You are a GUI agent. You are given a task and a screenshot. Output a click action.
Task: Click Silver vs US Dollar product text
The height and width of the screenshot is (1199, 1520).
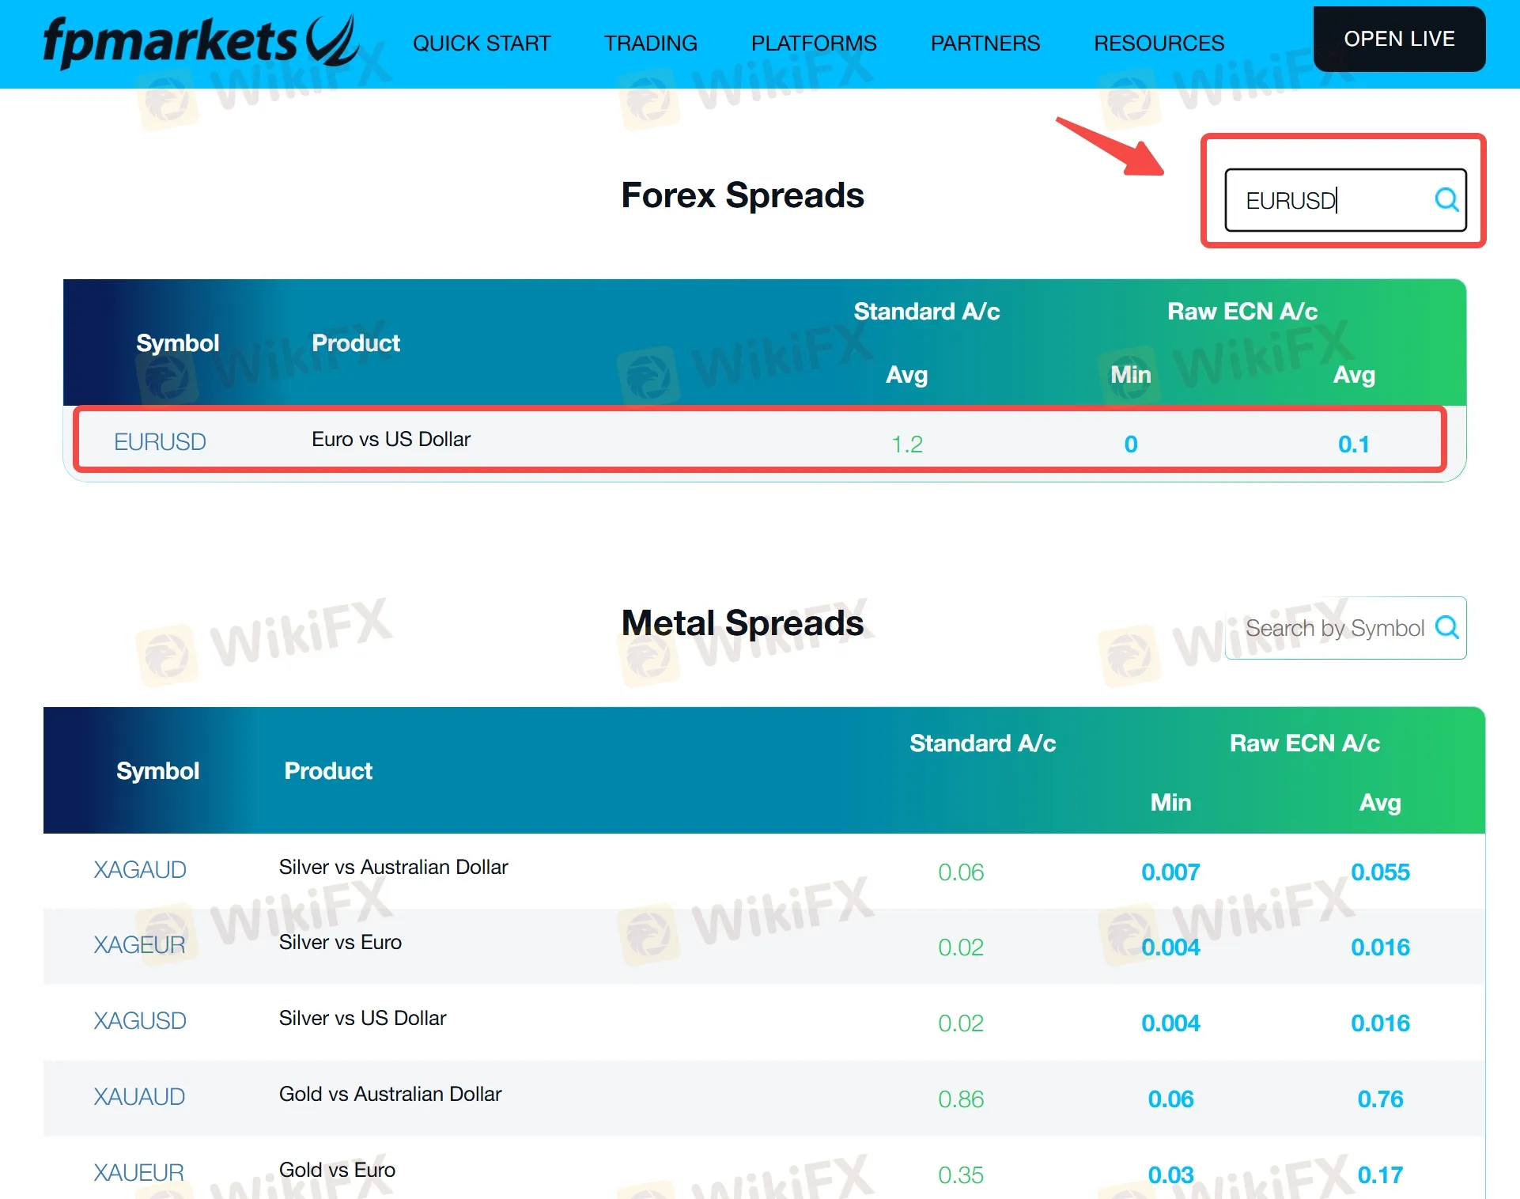(x=362, y=1018)
